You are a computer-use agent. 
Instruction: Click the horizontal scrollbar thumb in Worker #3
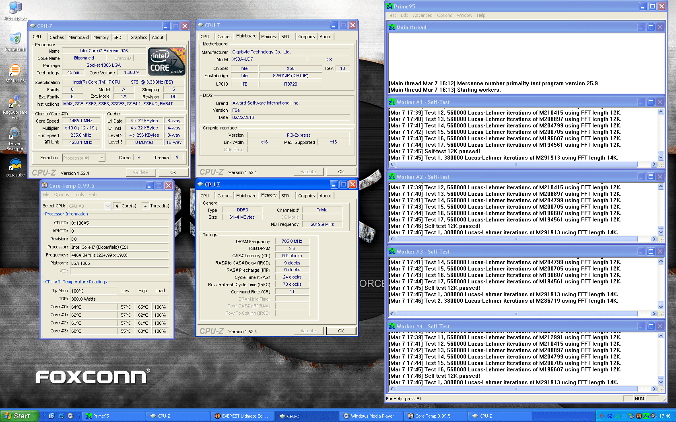tap(516, 313)
